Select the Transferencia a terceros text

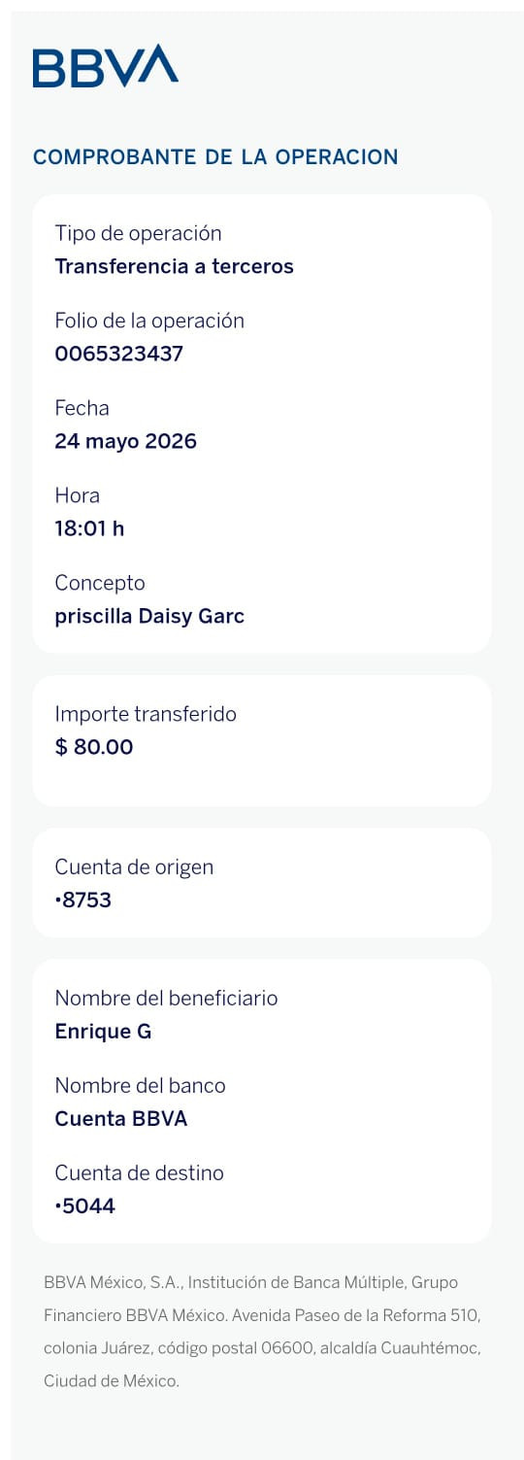[175, 266]
